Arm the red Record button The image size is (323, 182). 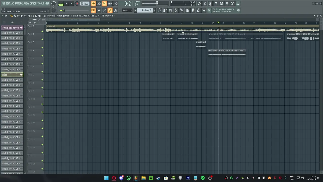[x=77, y=4]
